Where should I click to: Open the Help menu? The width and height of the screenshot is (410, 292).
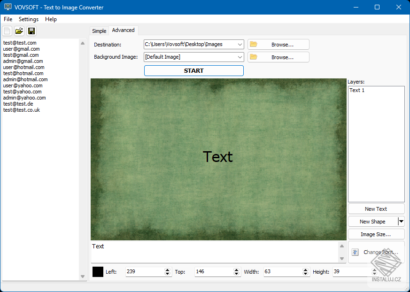[51, 19]
